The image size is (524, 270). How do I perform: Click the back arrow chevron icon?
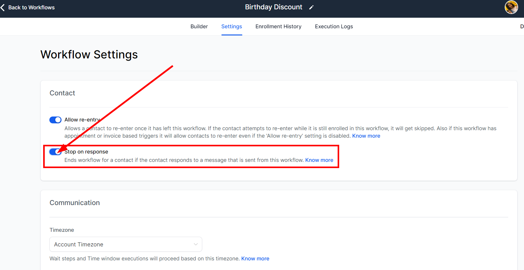[x=3, y=7]
